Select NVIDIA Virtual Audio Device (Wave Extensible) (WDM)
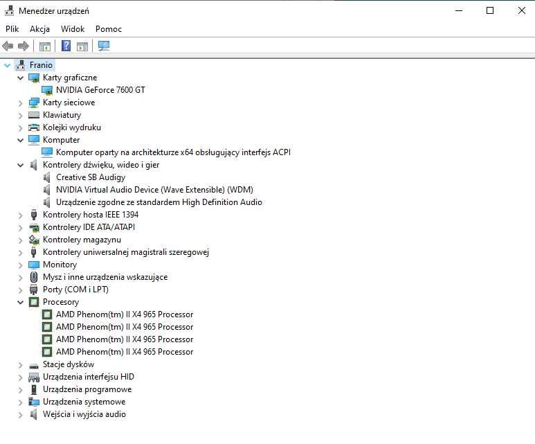The height and width of the screenshot is (444, 535). point(154,190)
